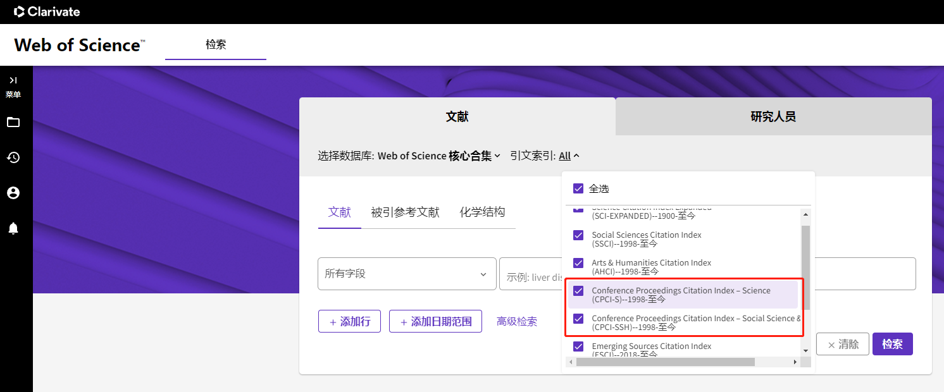Uncheck Science Citation Index Expanded checkbox

578,211
